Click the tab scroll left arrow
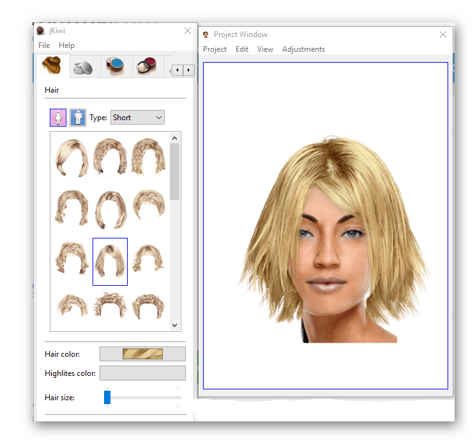This screenshot has height=445, width=475. coord(177,70)
